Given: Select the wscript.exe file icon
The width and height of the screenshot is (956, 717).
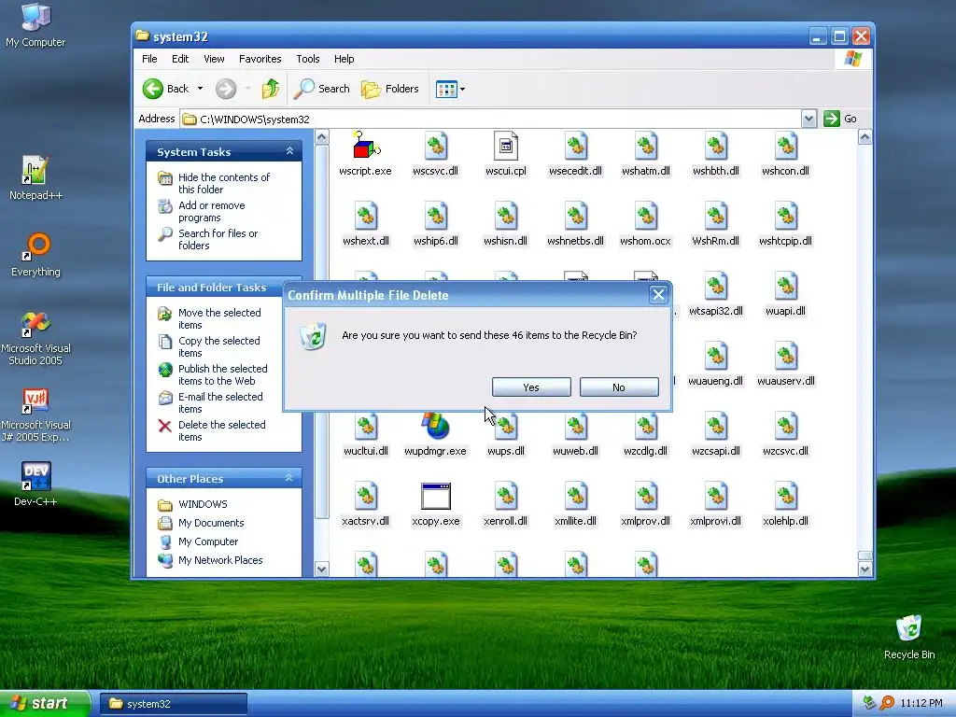Looking at the screenshot, I should tap(366, 147).
